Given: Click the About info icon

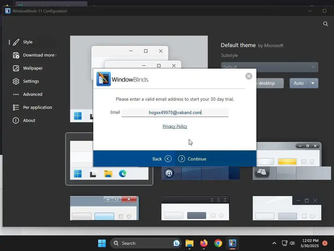Looking at the screenshot, I should [x=16, y=120].
